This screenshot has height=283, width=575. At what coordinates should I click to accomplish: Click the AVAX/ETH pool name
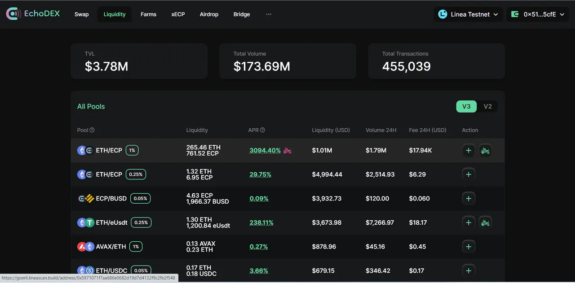point(111,247)
